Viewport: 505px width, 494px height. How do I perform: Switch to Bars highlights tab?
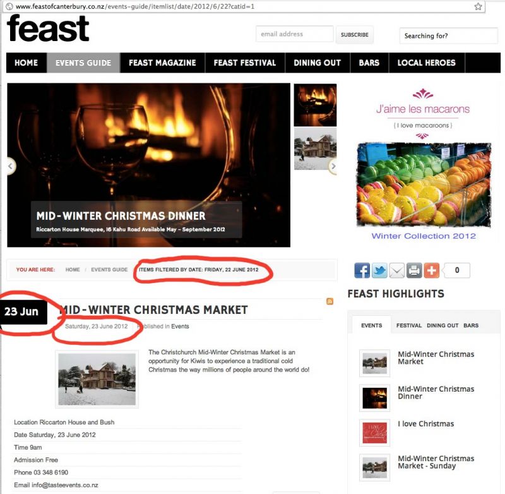(x=471, y=325)
